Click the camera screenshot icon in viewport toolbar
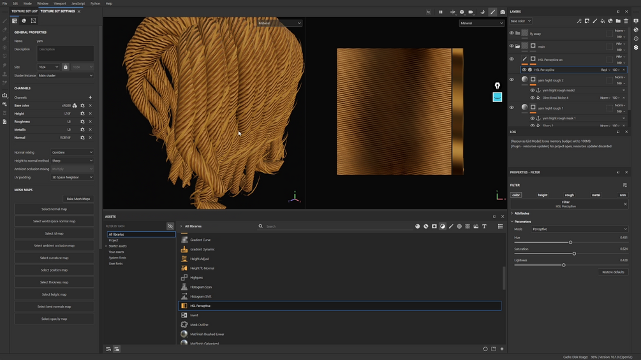The height and width of the screenshot is (360, 641). coord(503,12)
